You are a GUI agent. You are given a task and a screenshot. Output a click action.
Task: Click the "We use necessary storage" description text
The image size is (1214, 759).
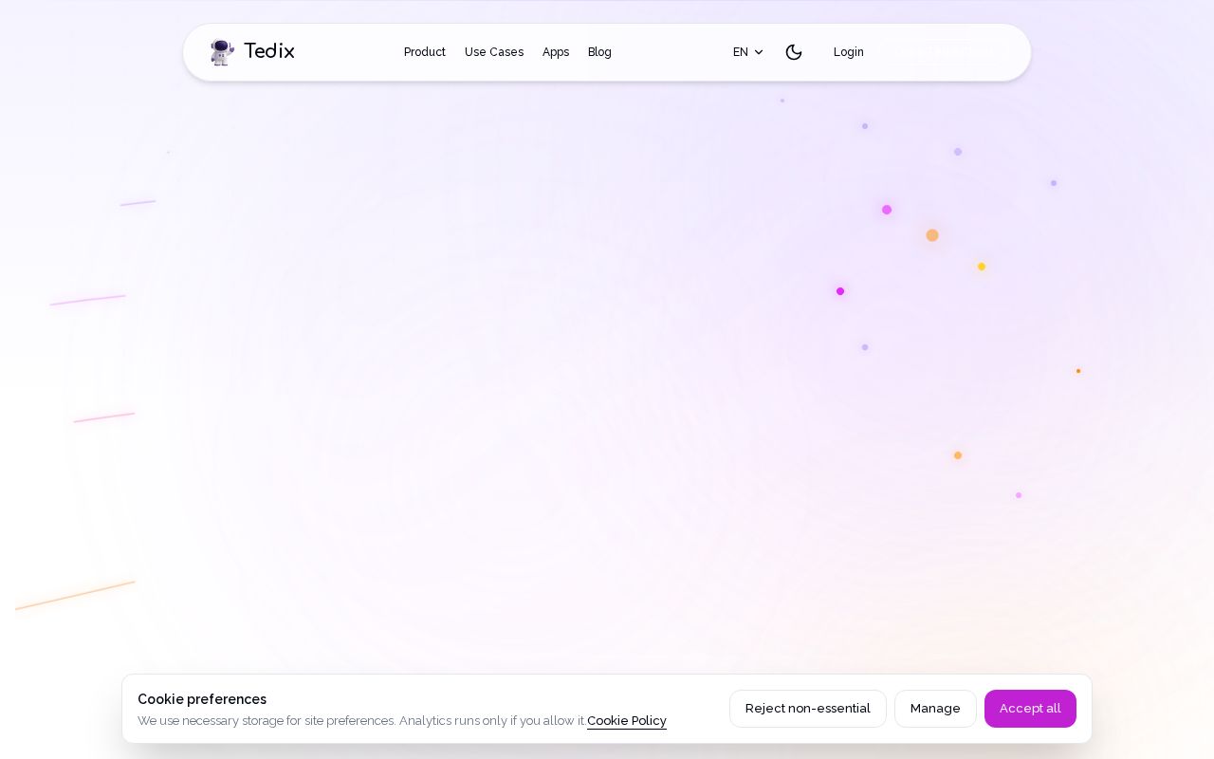click(361, 721)
